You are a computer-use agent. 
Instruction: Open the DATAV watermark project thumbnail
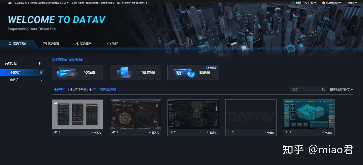(251, 114)
